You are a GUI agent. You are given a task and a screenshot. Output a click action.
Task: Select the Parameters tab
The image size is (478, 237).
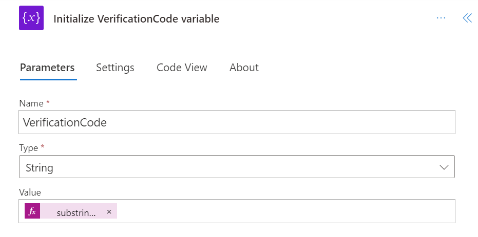point(47,68)
